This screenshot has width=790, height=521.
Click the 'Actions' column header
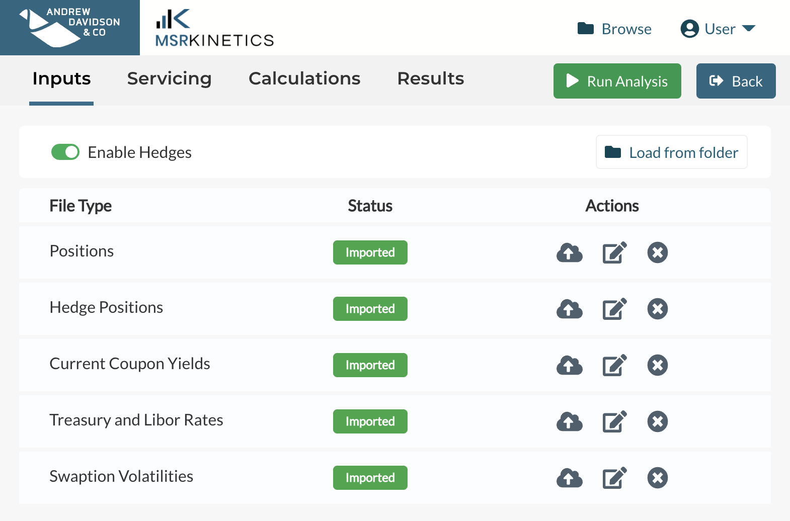[612, 206]
